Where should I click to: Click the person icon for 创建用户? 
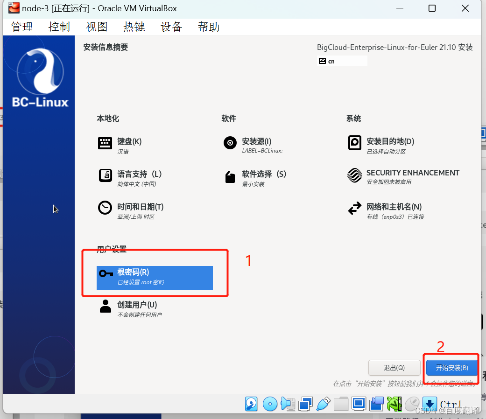coord(106,306)
